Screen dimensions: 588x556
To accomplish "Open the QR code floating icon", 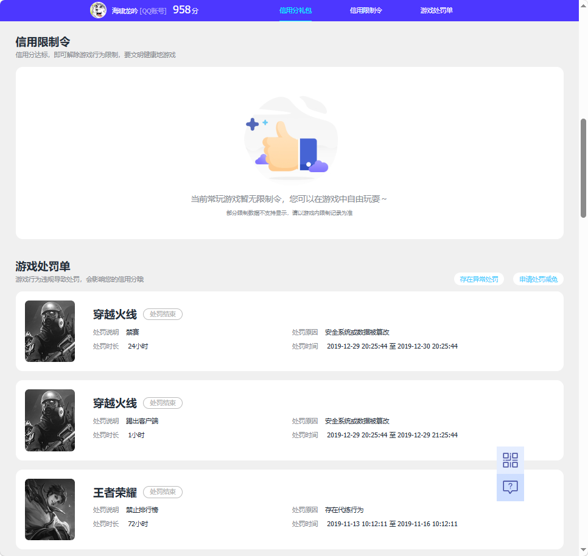I will (510, 460).
